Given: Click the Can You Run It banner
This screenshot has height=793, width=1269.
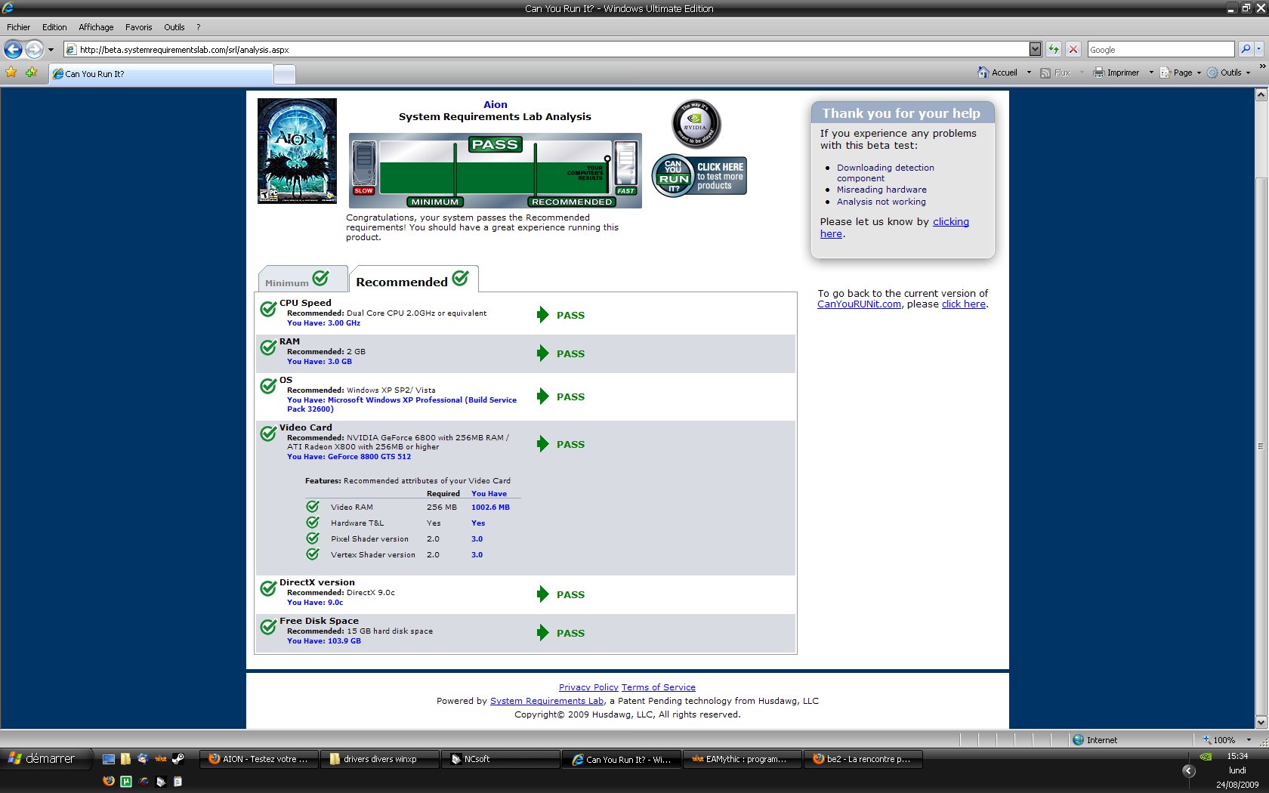Looking at the screenshot, I should (699, 176).
